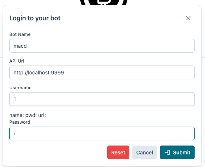205x167 pixels.
Task: Place cursor in the "macd" text
Action: [20, 46]
